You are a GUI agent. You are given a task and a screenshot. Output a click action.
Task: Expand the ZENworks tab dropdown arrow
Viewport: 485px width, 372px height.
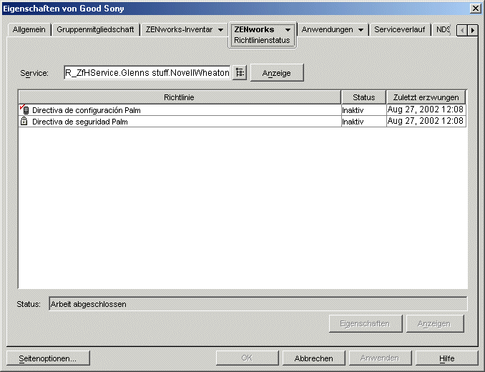pyautogui.click(x=288, y=30)
